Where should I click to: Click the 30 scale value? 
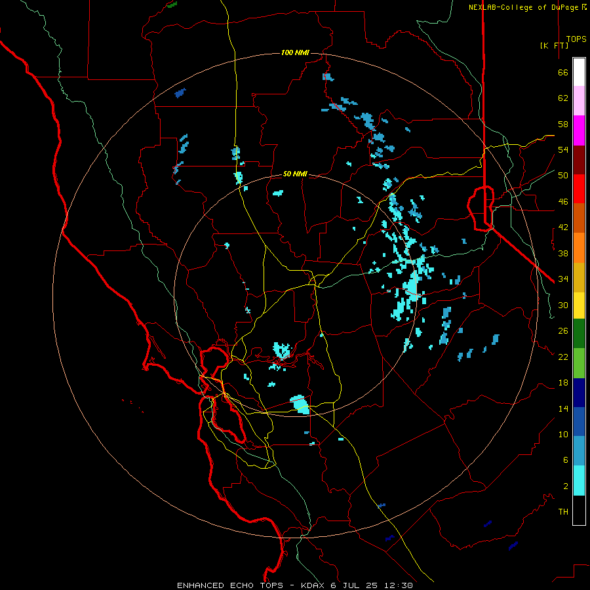coord(563,305)
